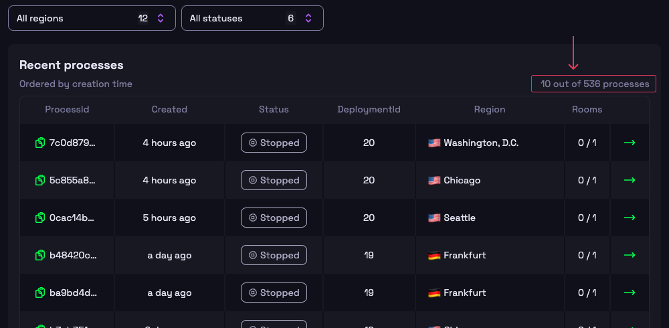This screenshot has height=328, width=669.
Task: Click the DeploymentId column header
Action: tap(369, 109)
